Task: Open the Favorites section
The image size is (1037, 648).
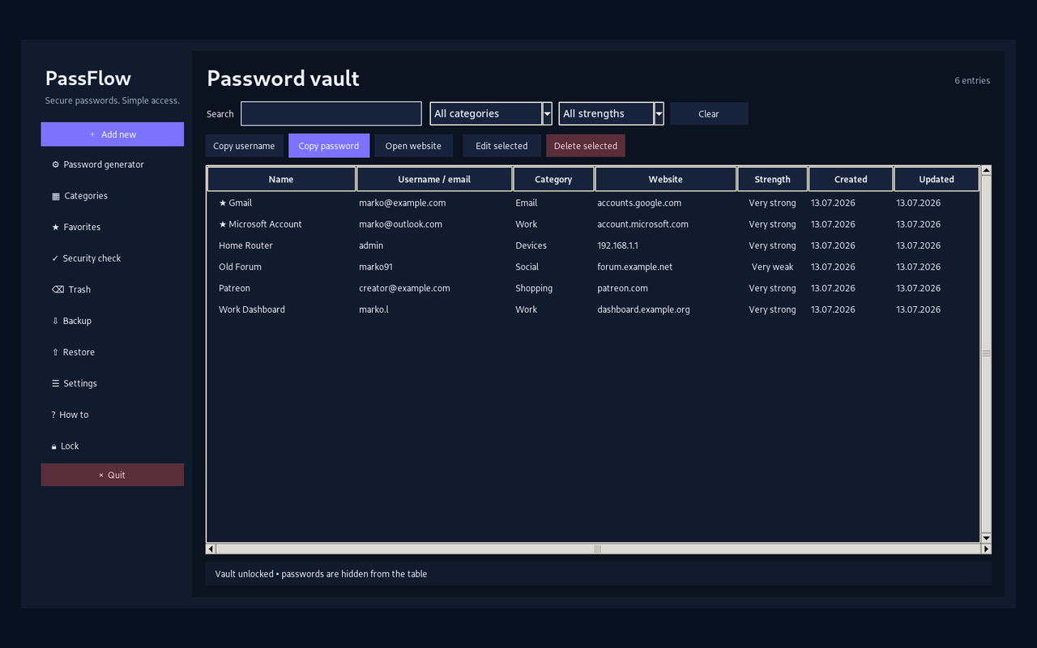Action: click(x=113, y=227)
